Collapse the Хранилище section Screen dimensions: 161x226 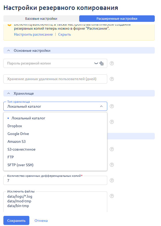(x=9, y=93)
